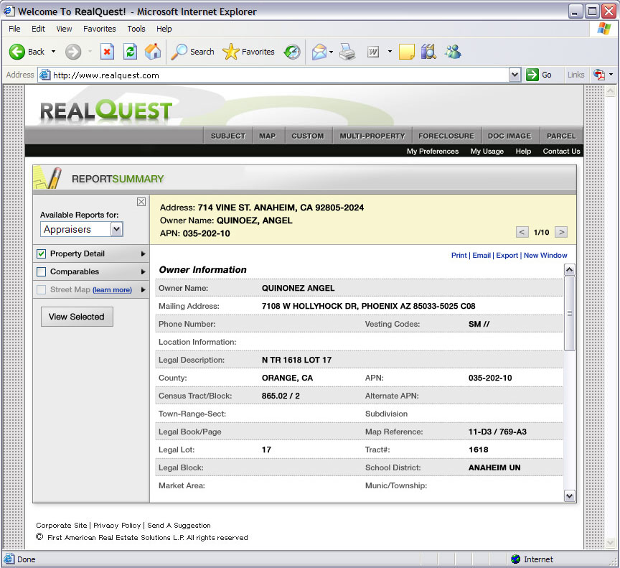620x568 pixels.
Task: Launch the Messenger people icon
Action: point(453,52)
